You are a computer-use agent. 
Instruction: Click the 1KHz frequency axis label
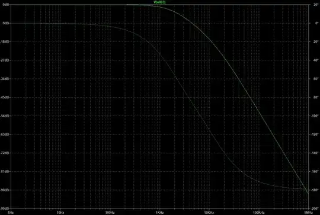pos(159,213)
